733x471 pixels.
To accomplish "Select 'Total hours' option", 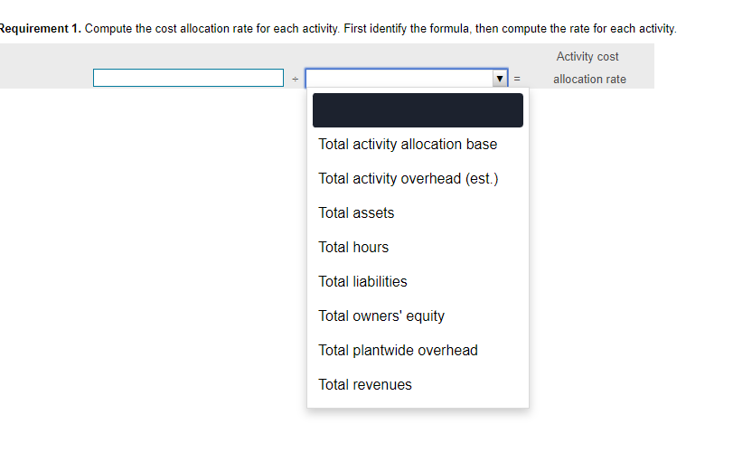I will coord(418,248).
